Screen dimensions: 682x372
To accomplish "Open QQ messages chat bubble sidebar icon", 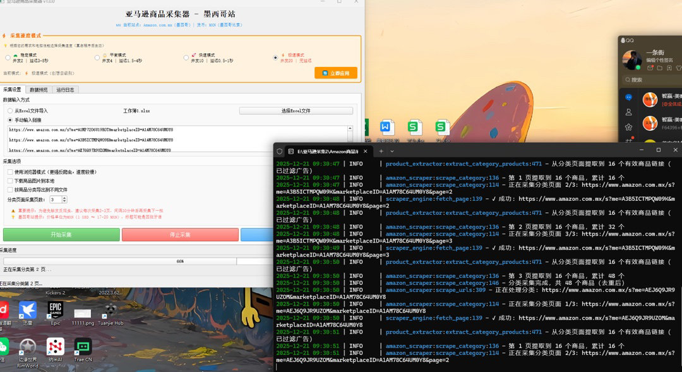I will (628, 97).
